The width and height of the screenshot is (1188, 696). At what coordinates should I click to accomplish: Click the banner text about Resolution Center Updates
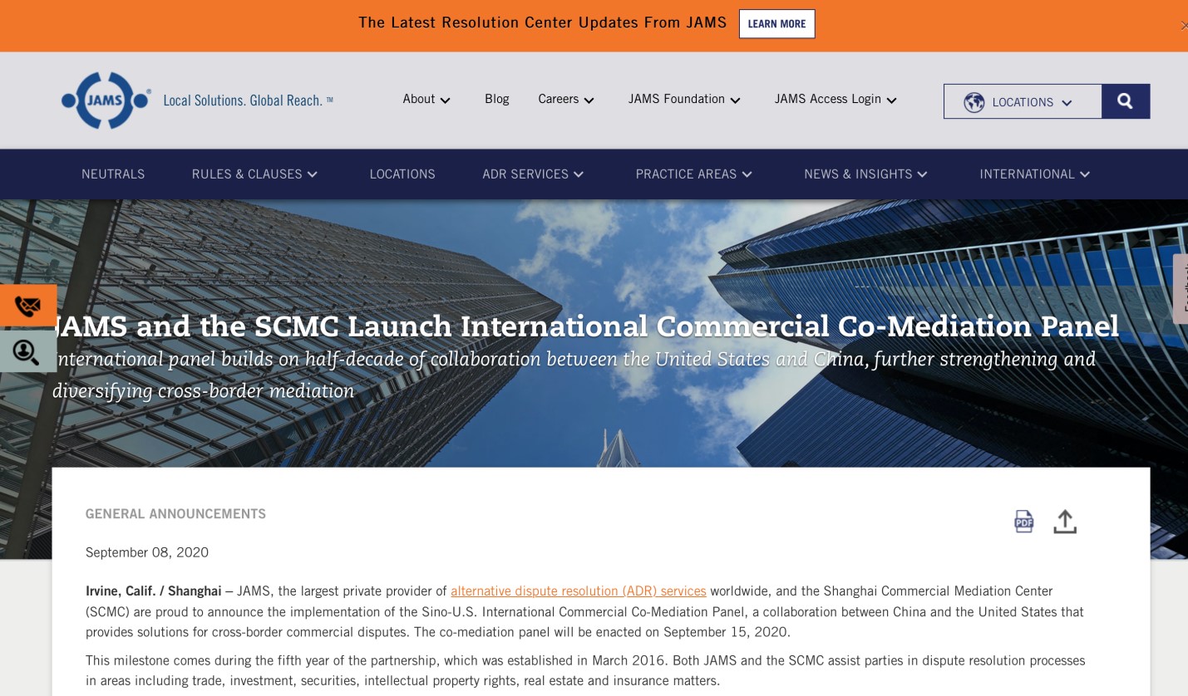tap(543, 23)
